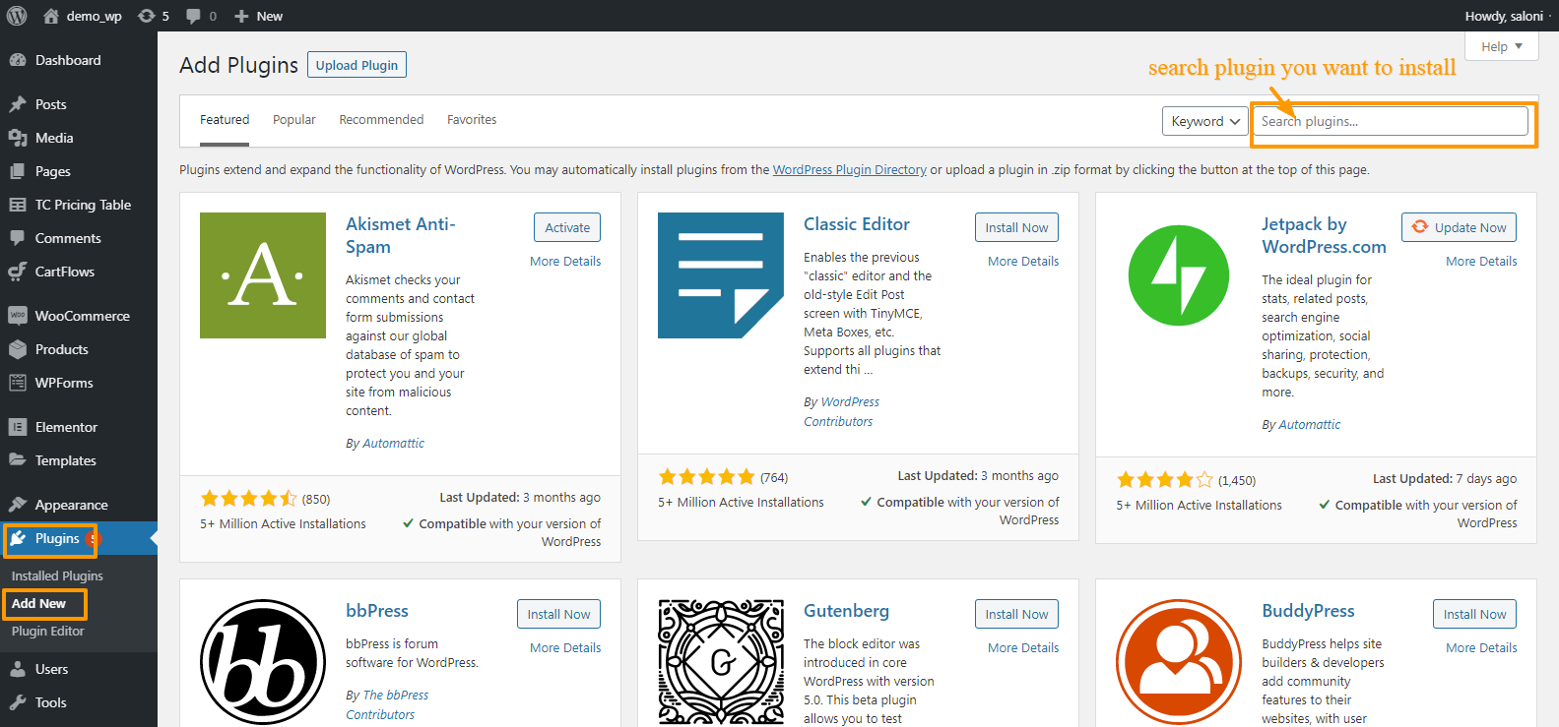Open More Details for Akismet

[565, 261]
